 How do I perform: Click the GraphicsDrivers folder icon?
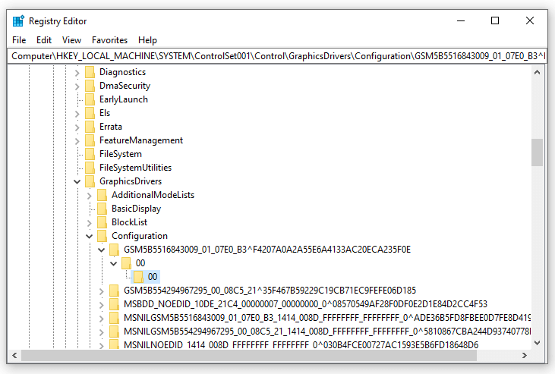pyautogui.click(x=90, y=181)
